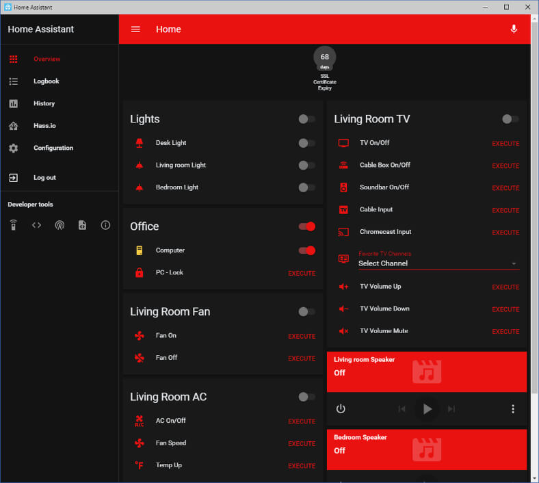Click the yellow Computer tower icon

tap(140, 250)
